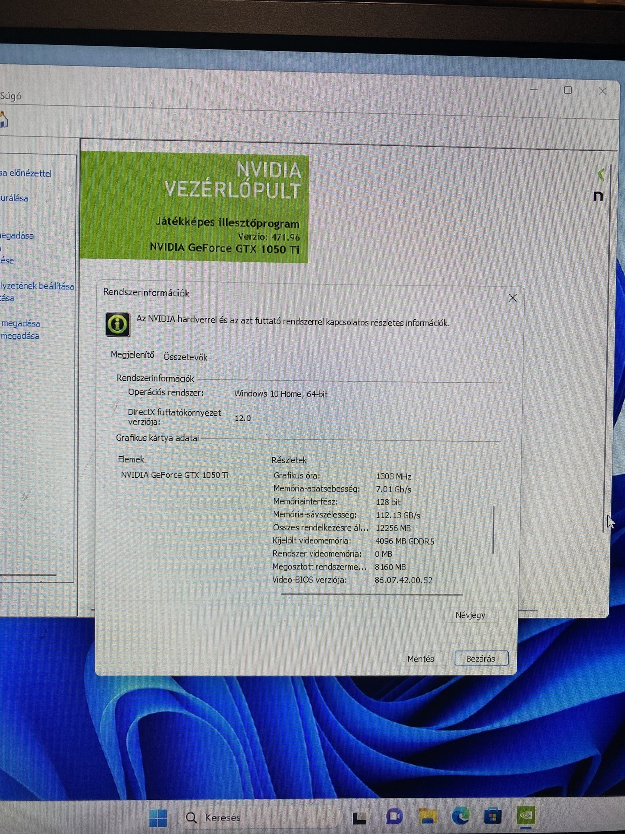Click the info icon in Rendszerinformációk dialog
Viewport: 625px width, 834px height.
tap(118, 324)
